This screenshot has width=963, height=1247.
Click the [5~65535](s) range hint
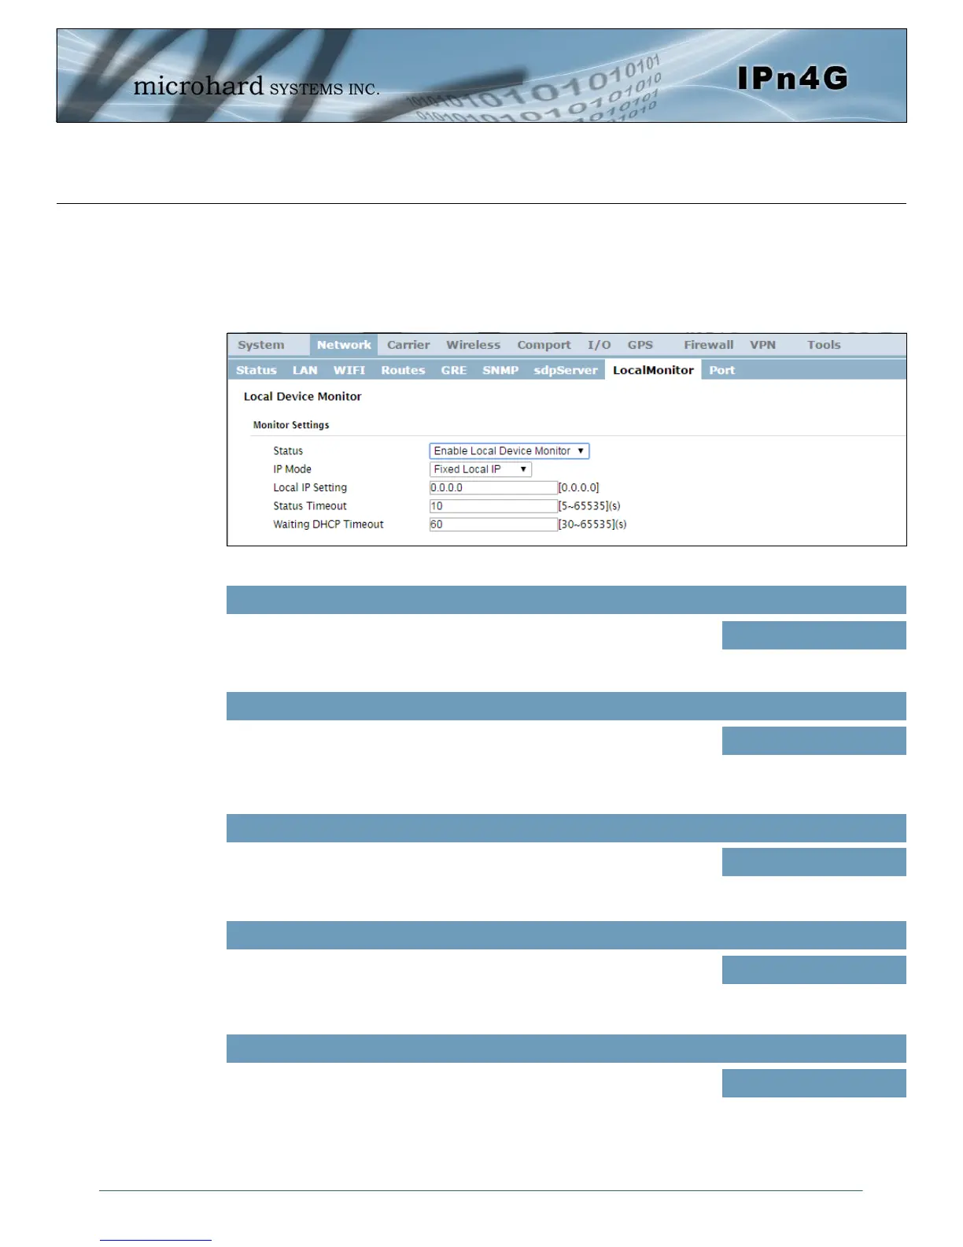pyautogui.click(x=589, y=506)
